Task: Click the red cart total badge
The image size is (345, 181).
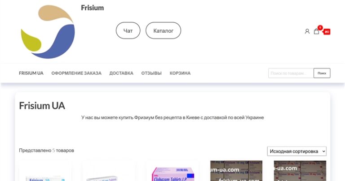Action: point(327,32)
